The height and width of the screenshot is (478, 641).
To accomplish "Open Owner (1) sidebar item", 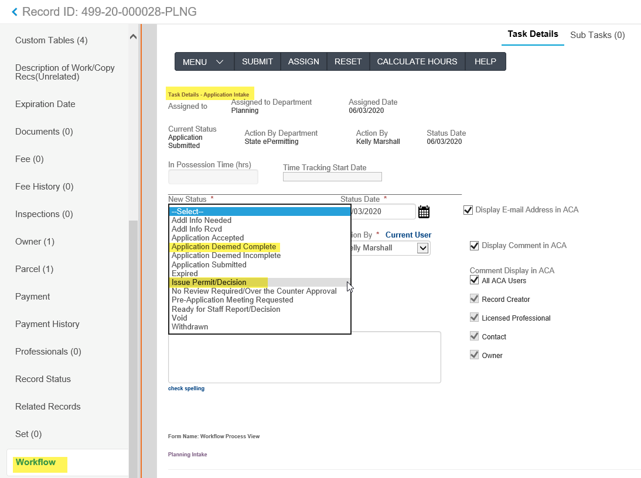I will point(35,242).
